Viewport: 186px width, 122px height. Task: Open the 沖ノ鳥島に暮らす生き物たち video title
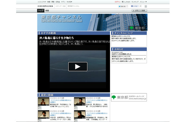(x=56, y=38)
